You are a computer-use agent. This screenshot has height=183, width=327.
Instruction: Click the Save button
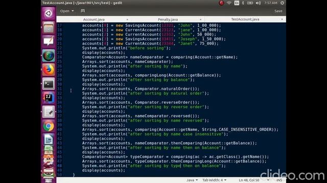coord(278,11)
